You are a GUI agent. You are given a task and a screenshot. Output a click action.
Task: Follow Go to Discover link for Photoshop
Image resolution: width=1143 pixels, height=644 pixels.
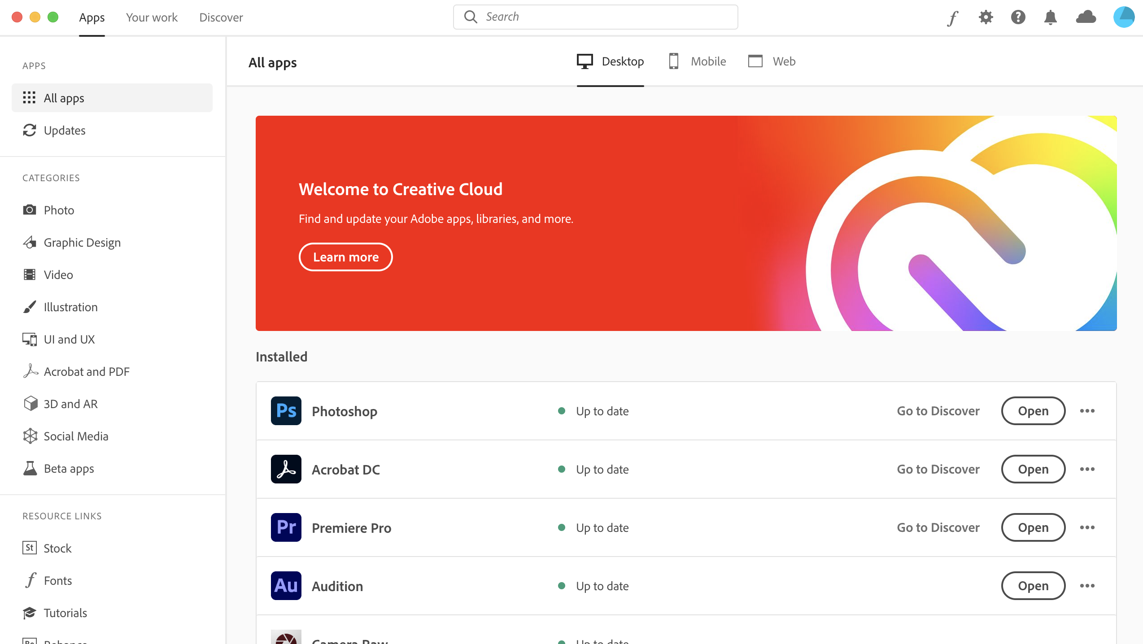pyautogui.click(x=938, y=411)
